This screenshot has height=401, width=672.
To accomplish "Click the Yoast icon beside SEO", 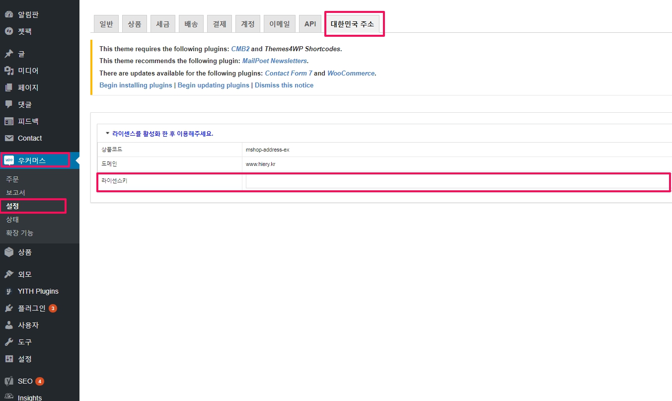I will [x=9, y=381].
